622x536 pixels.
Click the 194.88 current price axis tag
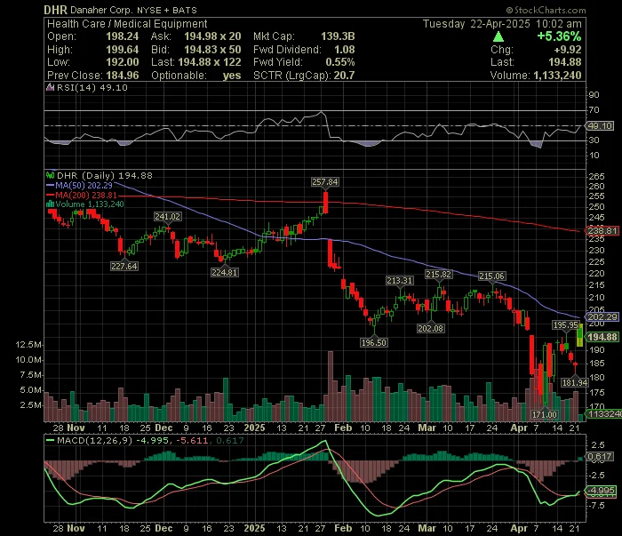pos(602,337)
